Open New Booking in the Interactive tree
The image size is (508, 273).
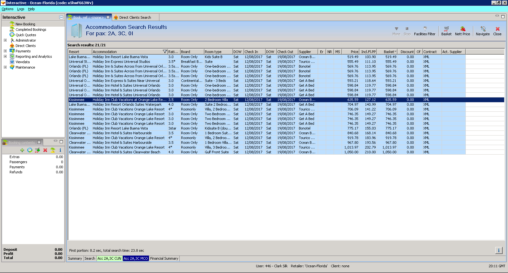(x=25, y=24)
